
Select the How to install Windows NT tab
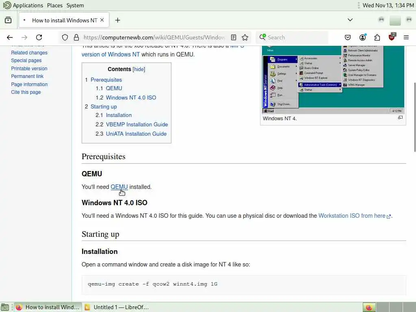64,20
